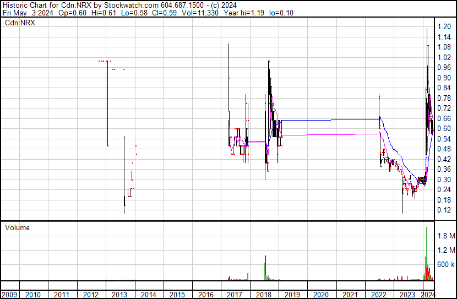Click the 2017 year label on time axis

tap(235, 295)
